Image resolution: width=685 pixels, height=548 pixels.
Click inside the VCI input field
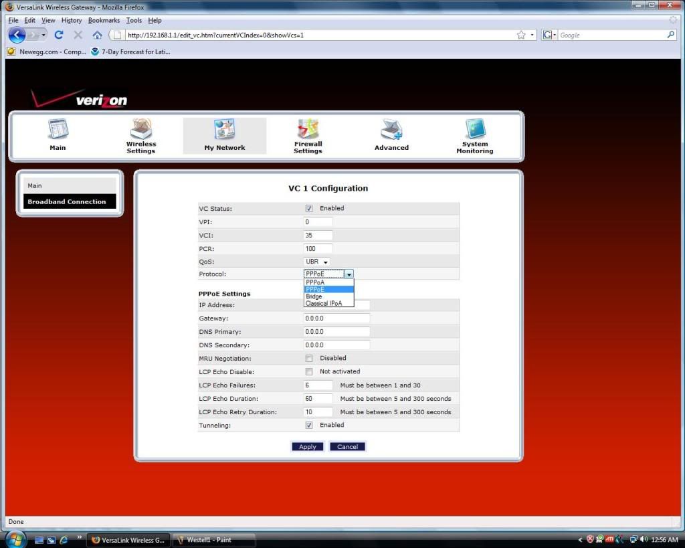(x=318, y=236)
